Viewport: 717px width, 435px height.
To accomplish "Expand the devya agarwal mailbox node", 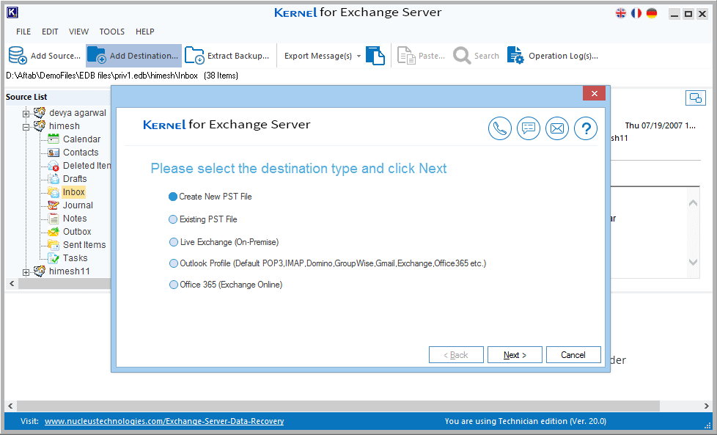I will pyautogui.click(x=26, y=114).
